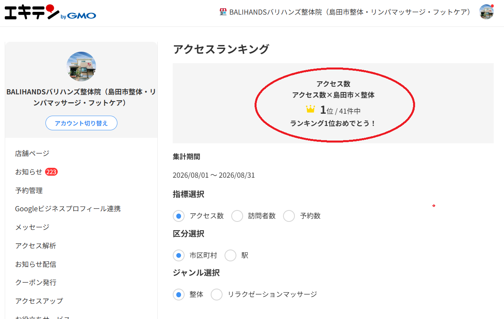Open 店舗ページ in the sidebar

click(32, 153)
